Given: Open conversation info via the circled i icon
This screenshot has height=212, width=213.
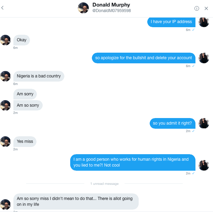Looking at the screenshot, I should coord(197,8).
